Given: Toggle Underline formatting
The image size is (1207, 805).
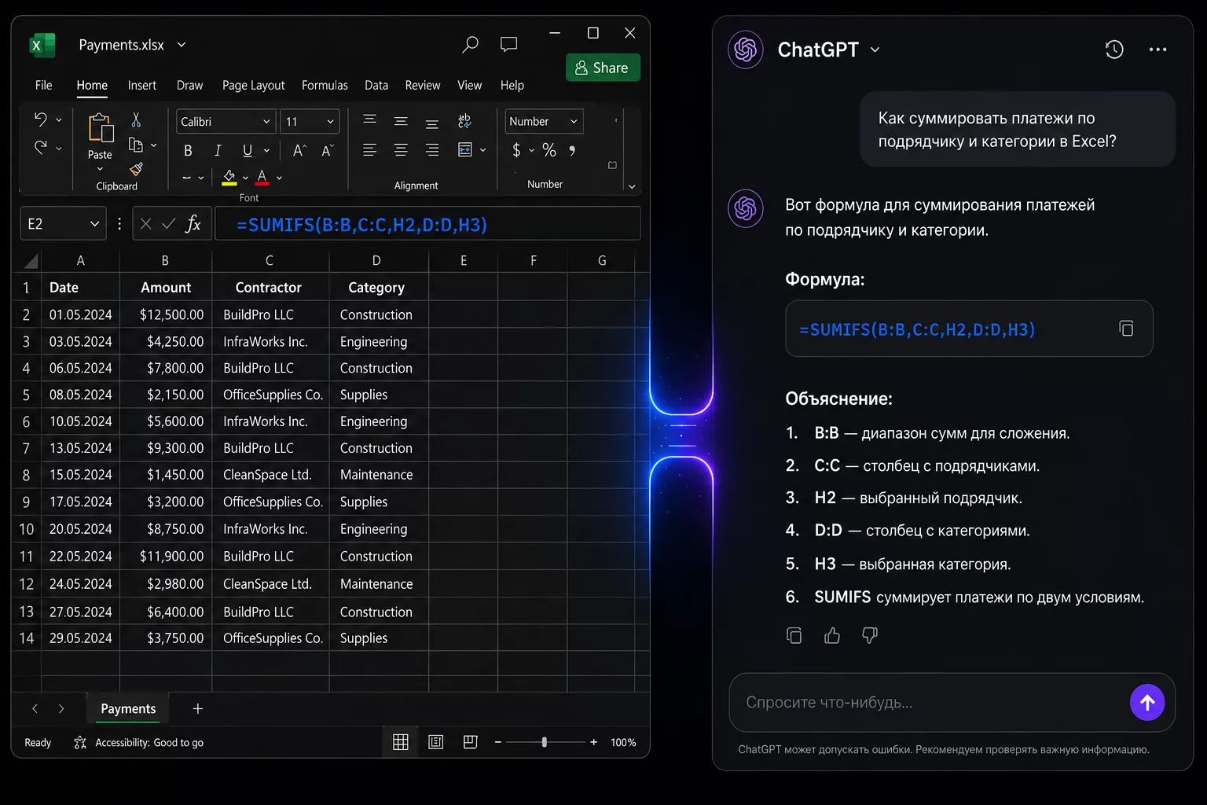Looking at the screenshot, I should tap(248, 150).
